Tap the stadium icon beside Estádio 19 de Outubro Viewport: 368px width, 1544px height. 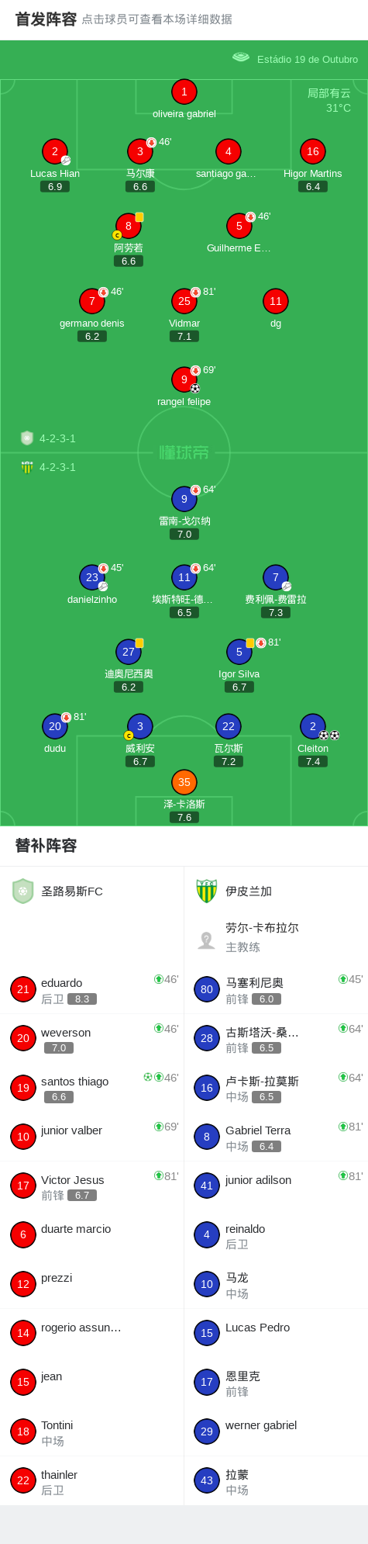[241, 57]
